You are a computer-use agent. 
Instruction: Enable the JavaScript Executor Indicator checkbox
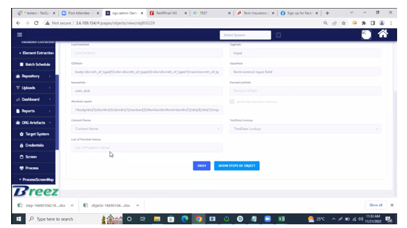pos(232,102)
